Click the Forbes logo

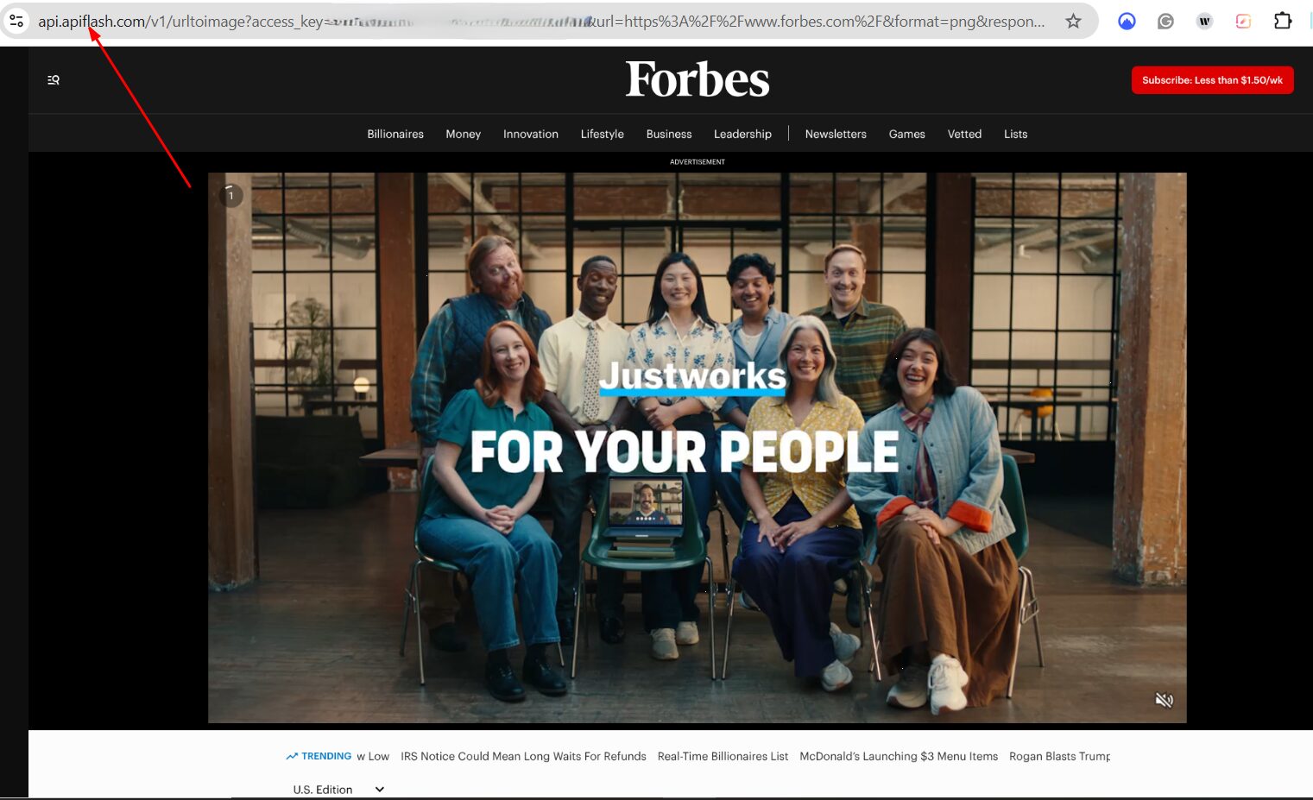tap(698, 79)
